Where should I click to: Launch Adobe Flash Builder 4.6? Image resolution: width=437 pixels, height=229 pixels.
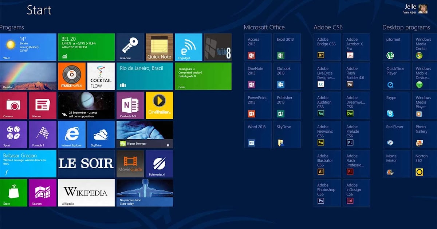[356, 76]
